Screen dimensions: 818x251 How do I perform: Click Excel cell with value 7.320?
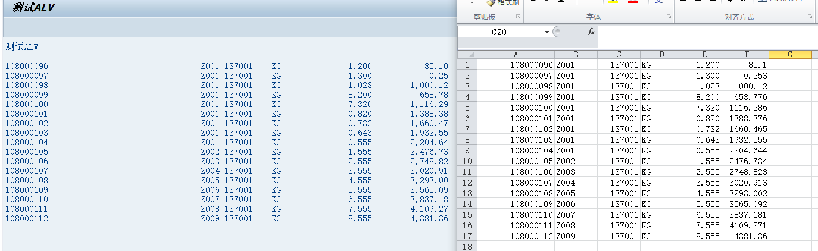(x=704, y=108)
